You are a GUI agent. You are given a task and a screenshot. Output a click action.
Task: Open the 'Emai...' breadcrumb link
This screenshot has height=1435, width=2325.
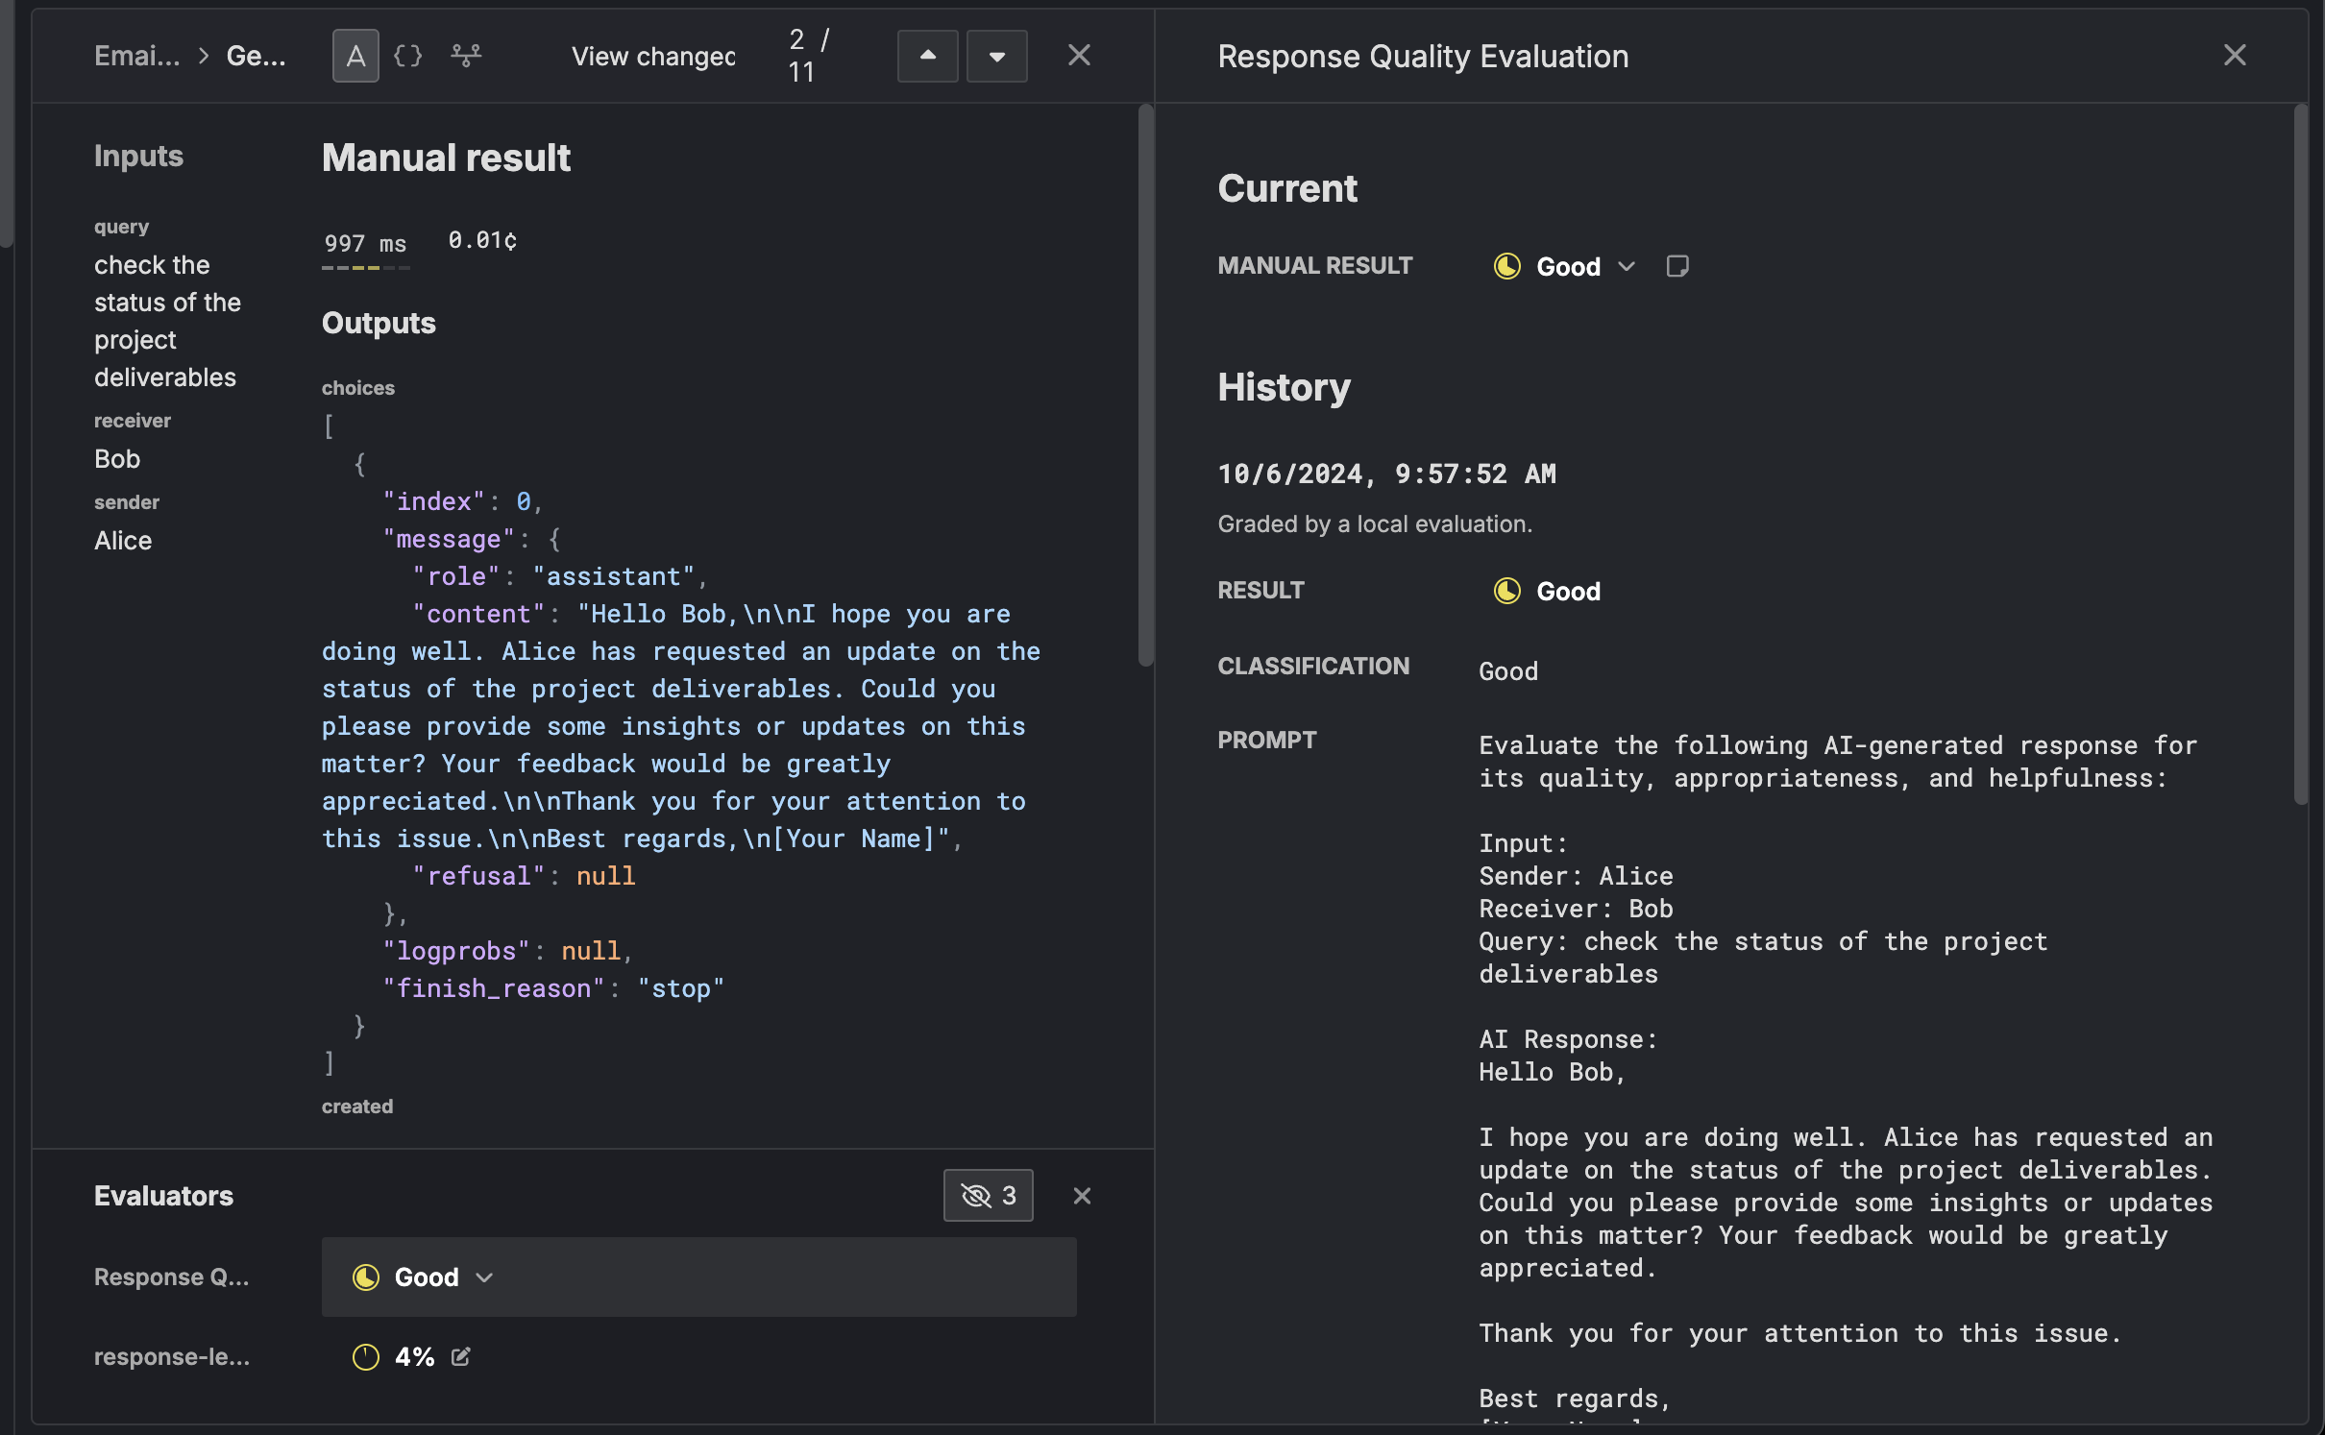pos(136,56)
